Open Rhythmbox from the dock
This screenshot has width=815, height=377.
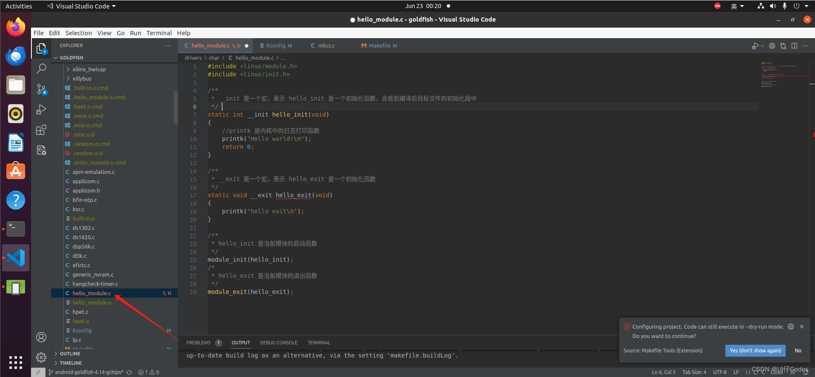point(16,114)
